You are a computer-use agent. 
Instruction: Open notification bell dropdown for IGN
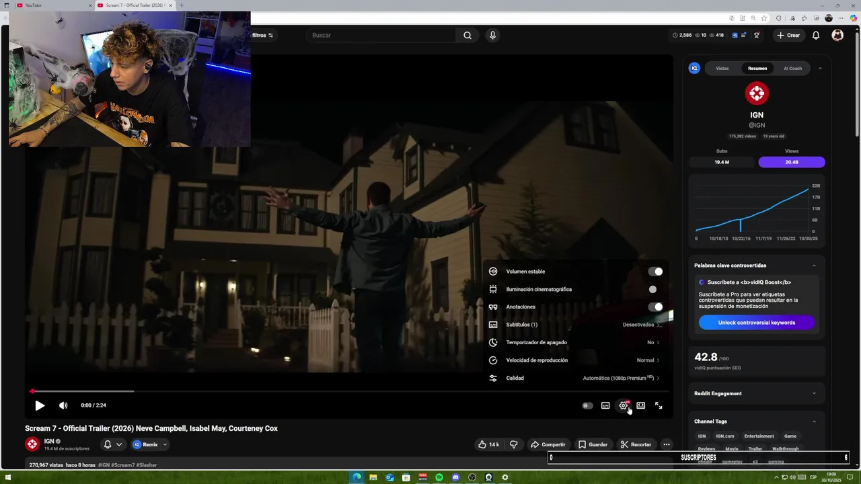tap(113, 444)
